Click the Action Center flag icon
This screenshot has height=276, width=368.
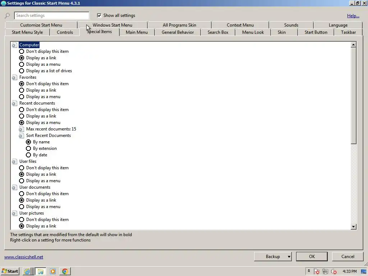(x=316, y=272)
